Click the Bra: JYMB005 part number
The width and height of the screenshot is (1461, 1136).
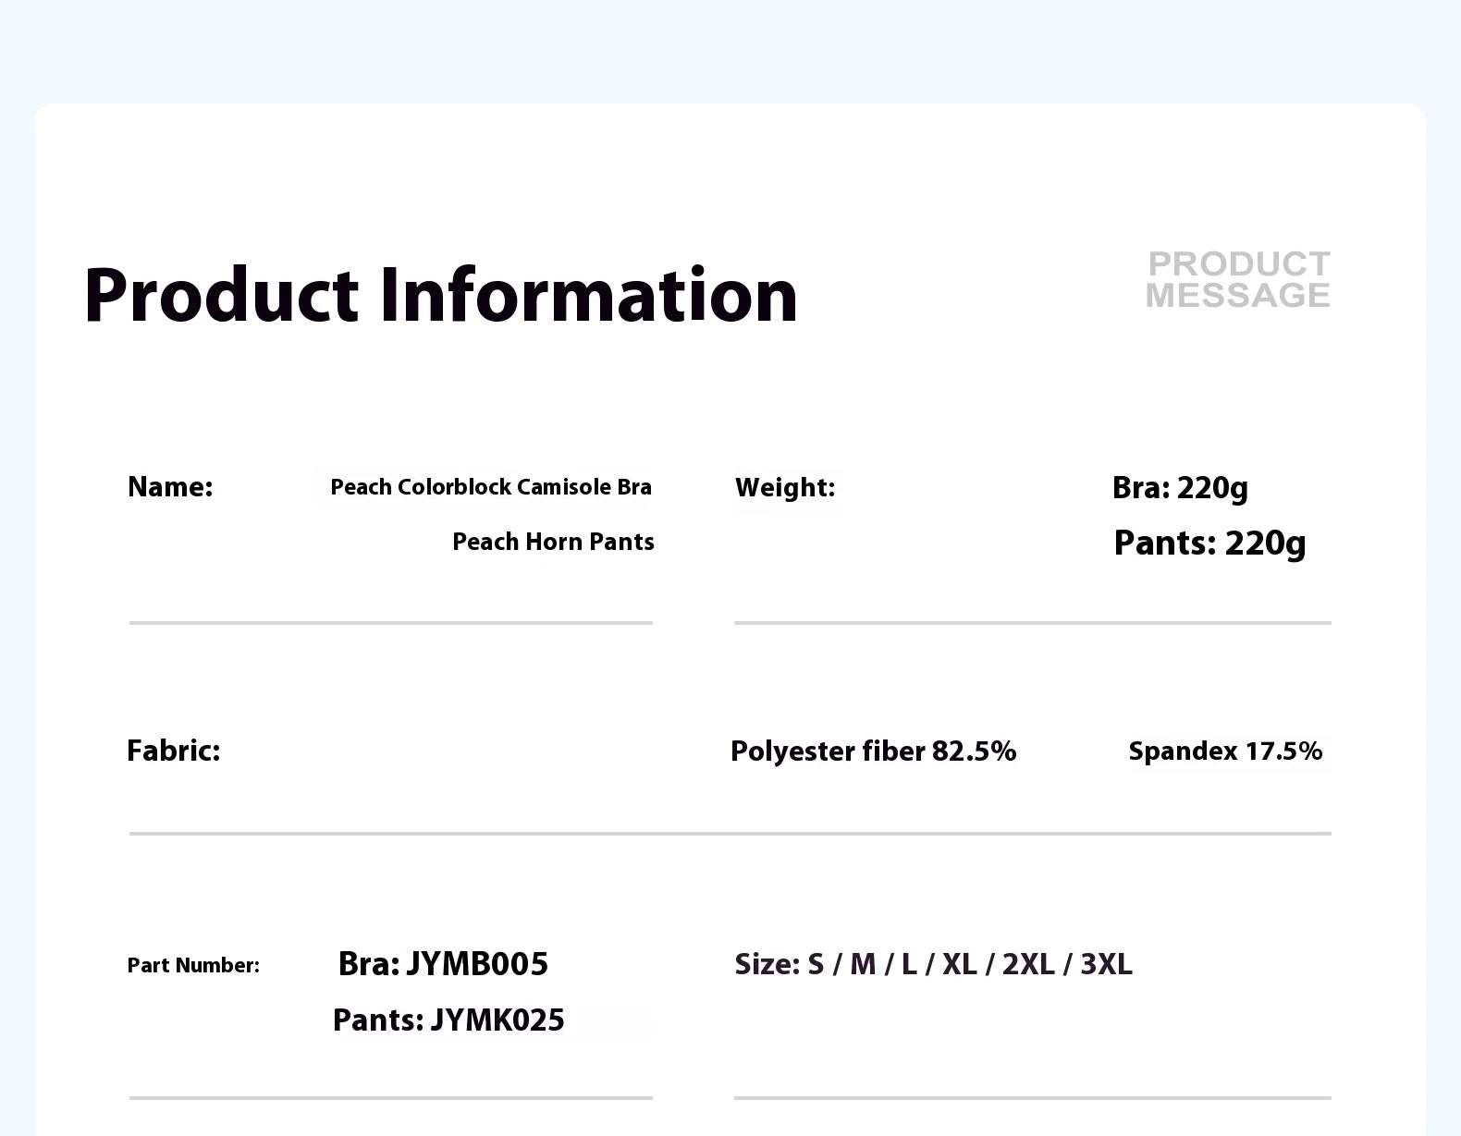[443, 964]
